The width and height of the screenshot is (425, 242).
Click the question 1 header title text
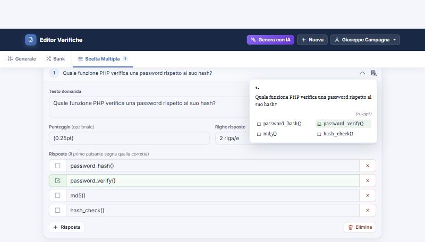(138, 73)
